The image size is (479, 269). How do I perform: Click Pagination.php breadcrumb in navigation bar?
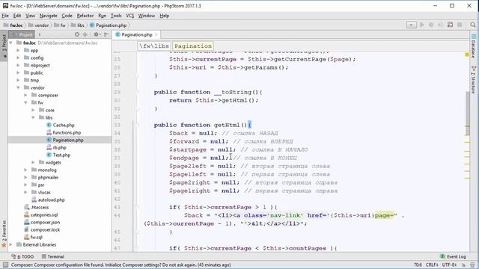pyautogui.click(x=108, y=25)
